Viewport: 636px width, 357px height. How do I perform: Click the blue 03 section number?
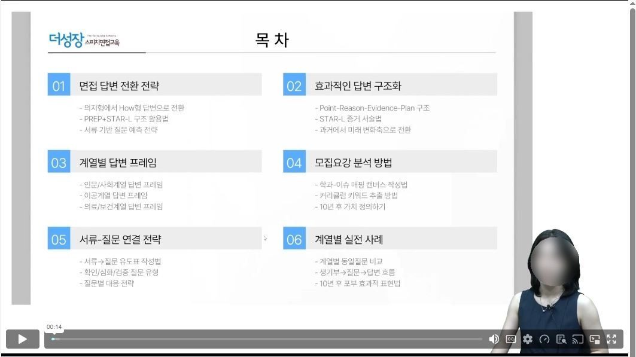pyautogui.click(x=59, y=161)
